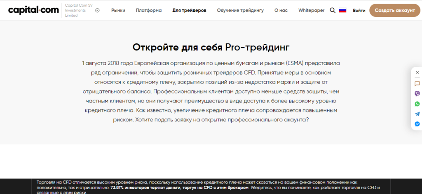Open the Платформа menu
422x194 pixels.
pos(149,10)
